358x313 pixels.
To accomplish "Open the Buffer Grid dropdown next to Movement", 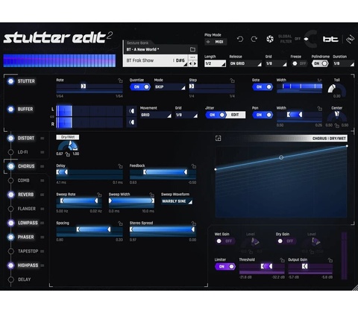I will (x=186, y=115).
